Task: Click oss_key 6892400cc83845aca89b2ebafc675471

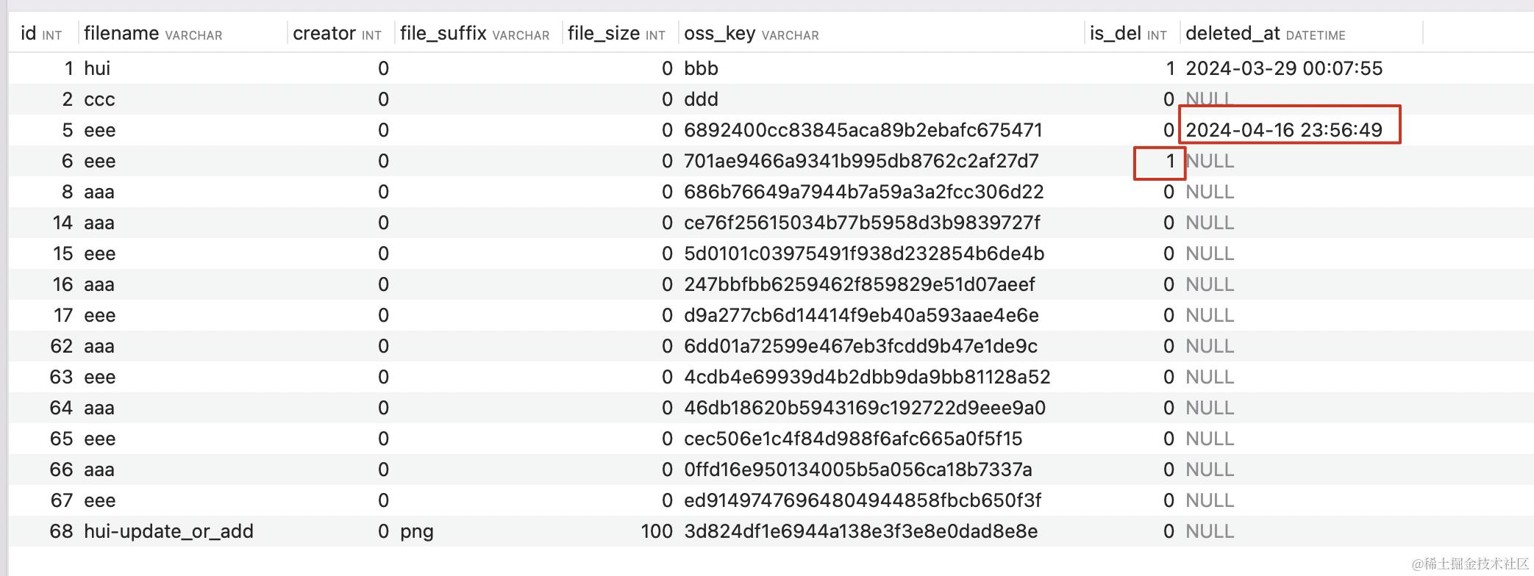Action: (x=863, y=130)
